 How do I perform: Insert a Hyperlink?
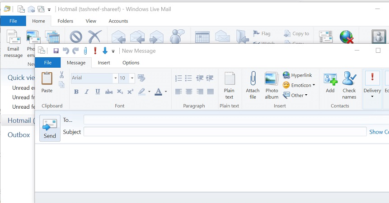coord(297,75)
